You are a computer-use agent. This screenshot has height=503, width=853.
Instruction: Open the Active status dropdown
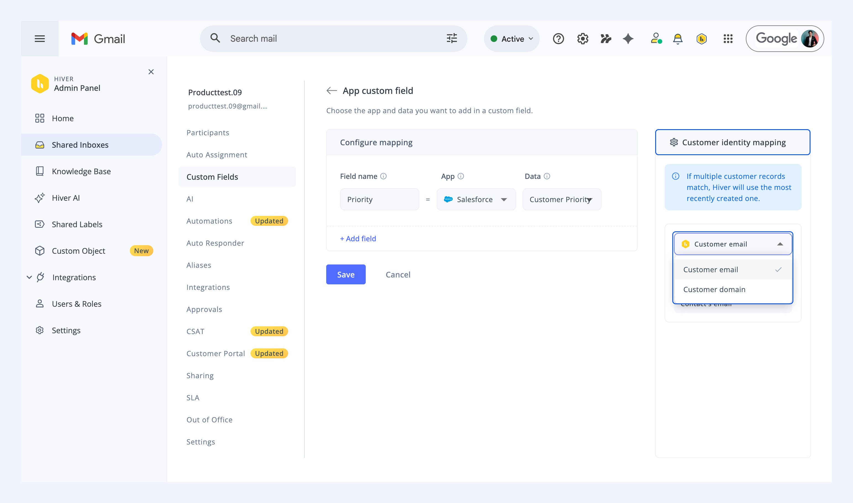coord(512,39)
